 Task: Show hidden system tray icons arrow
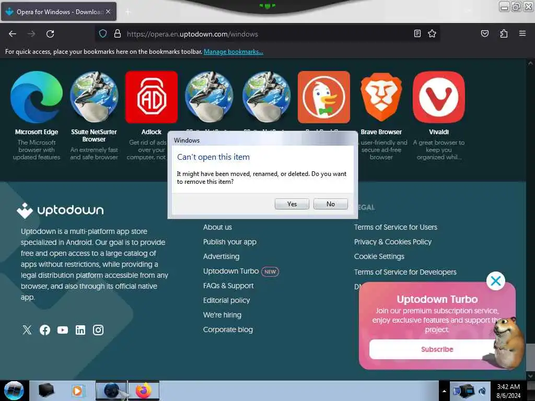pos(444,391)
